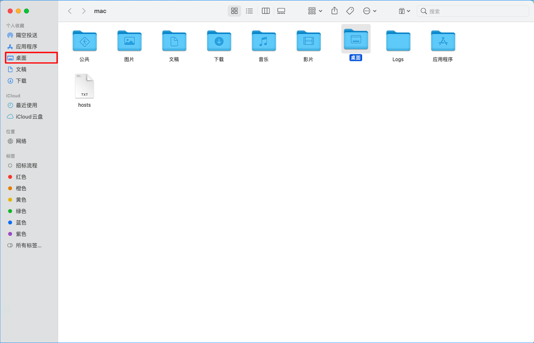534x343 pixels.
Task: Switch to icon grid view
Action: pos(234,11)
